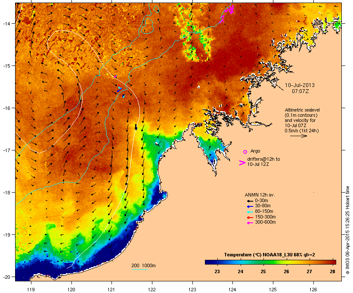Click the Temperature (°C) NOAA18_L3U title

point(269,255)
